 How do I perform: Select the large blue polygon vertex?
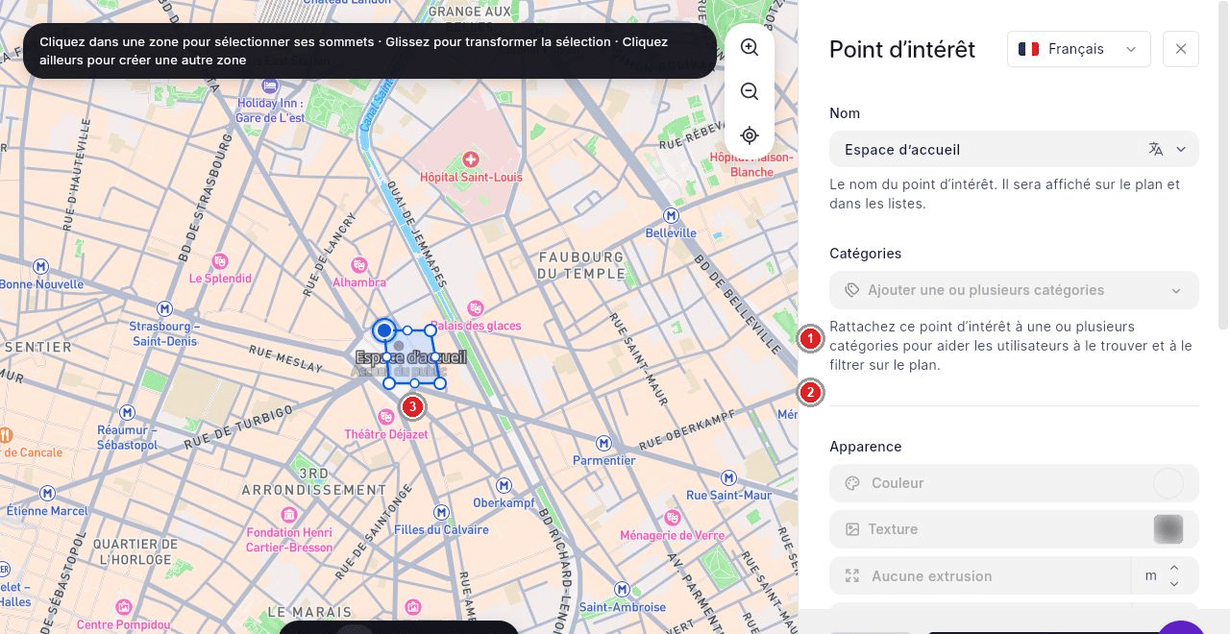tap(384, 330)
